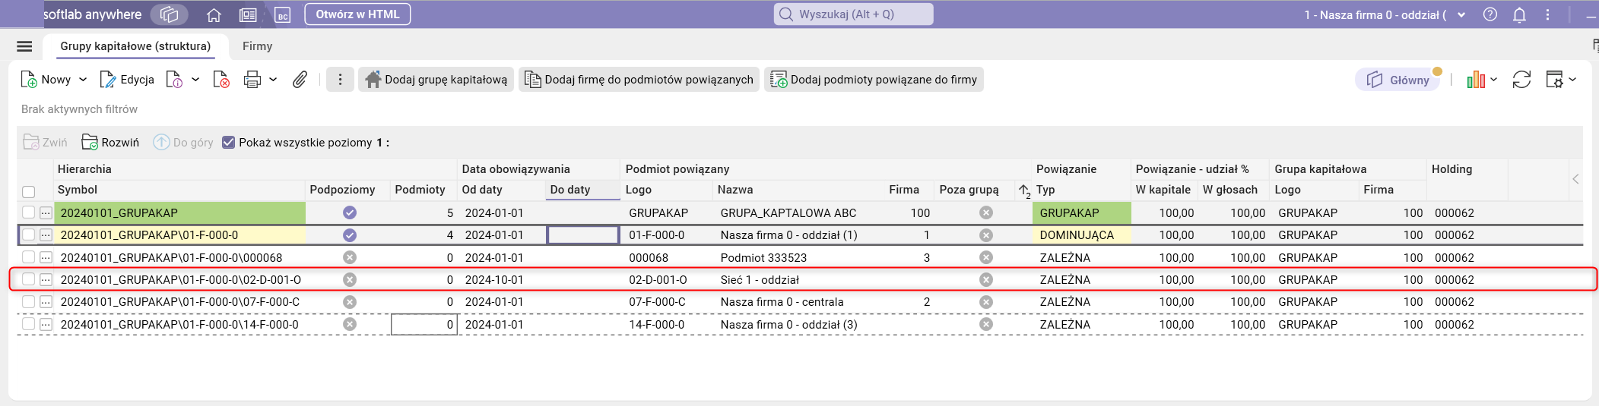
Task: Toggle the 'Pokaż wszystkie poziomy' checkbox
Action: (228, 143)
